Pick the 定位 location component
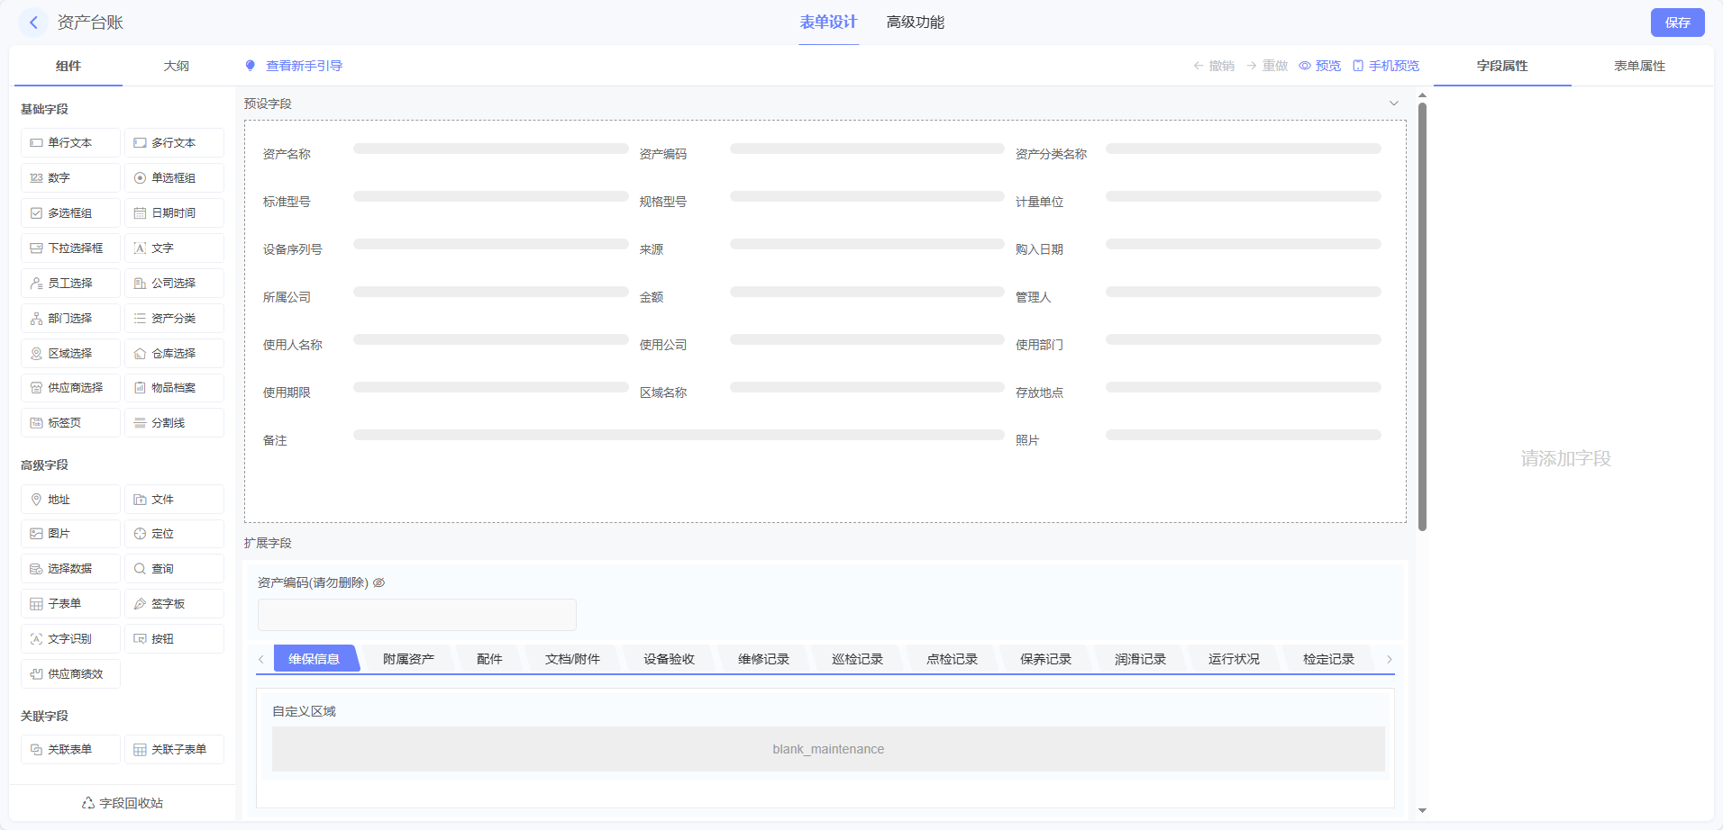Viewport: 1723px width, 830px height. [174, 534]
